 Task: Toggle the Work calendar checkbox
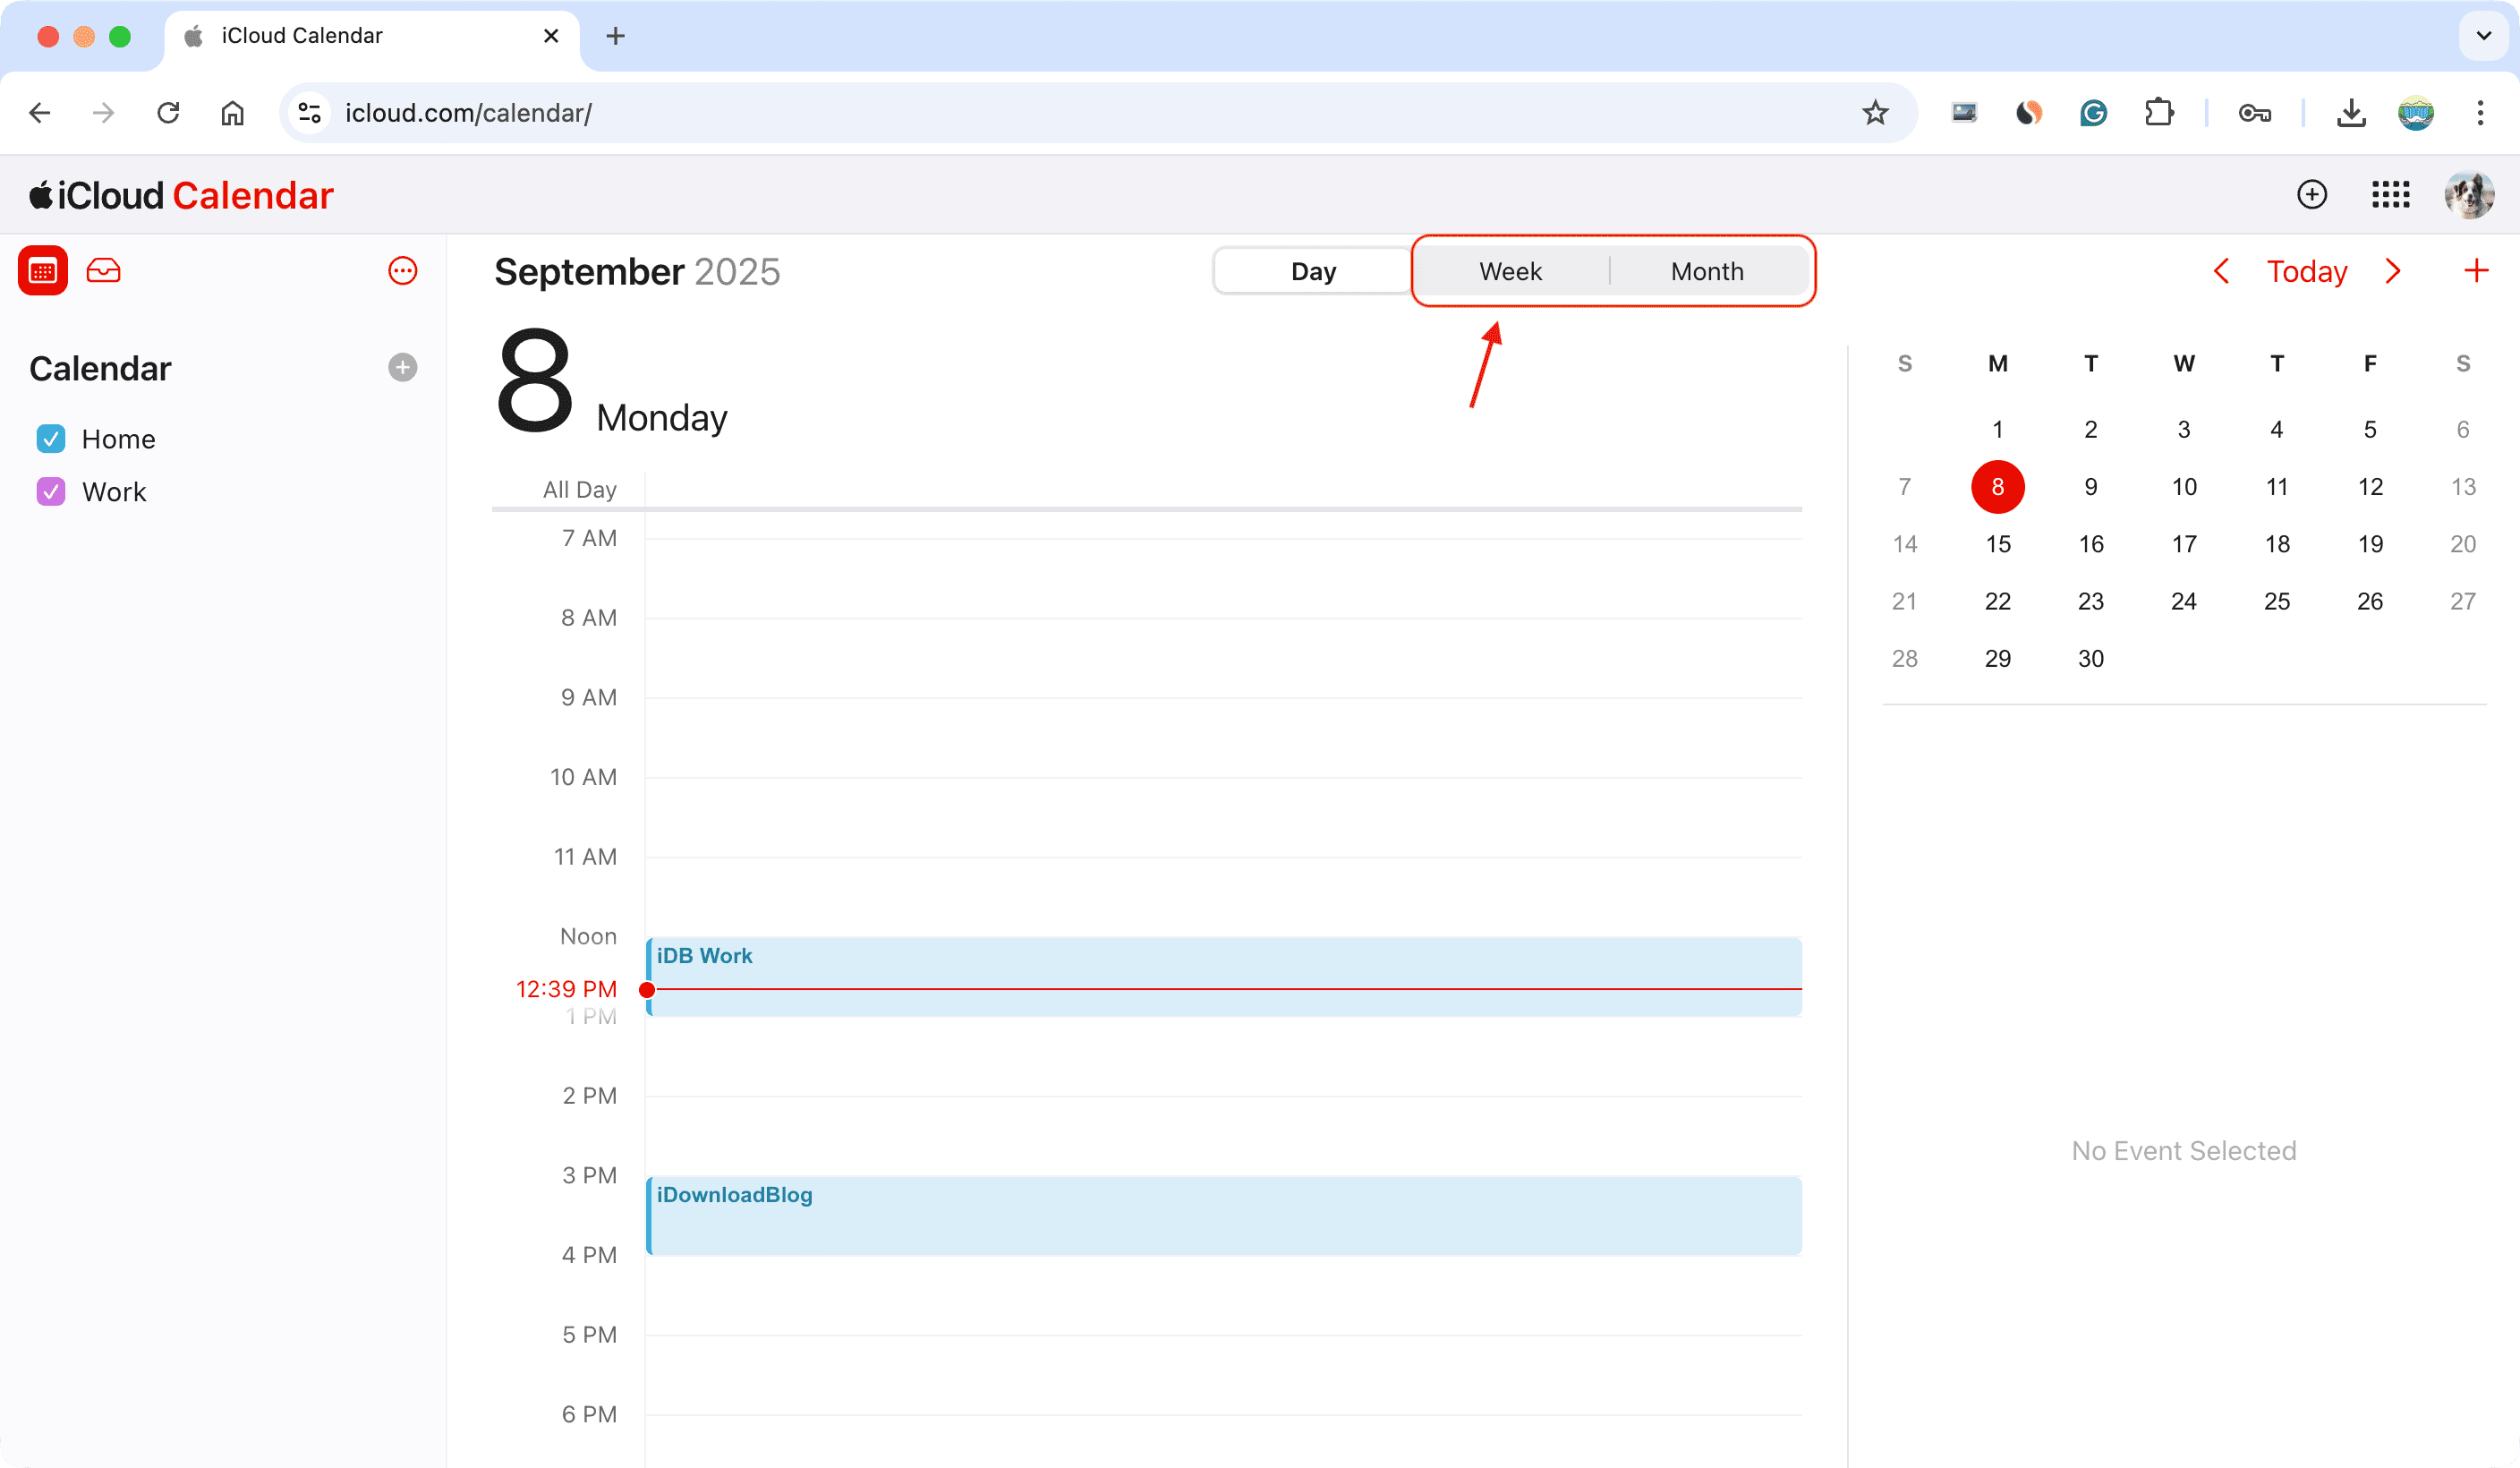click(x=51, y=492)
